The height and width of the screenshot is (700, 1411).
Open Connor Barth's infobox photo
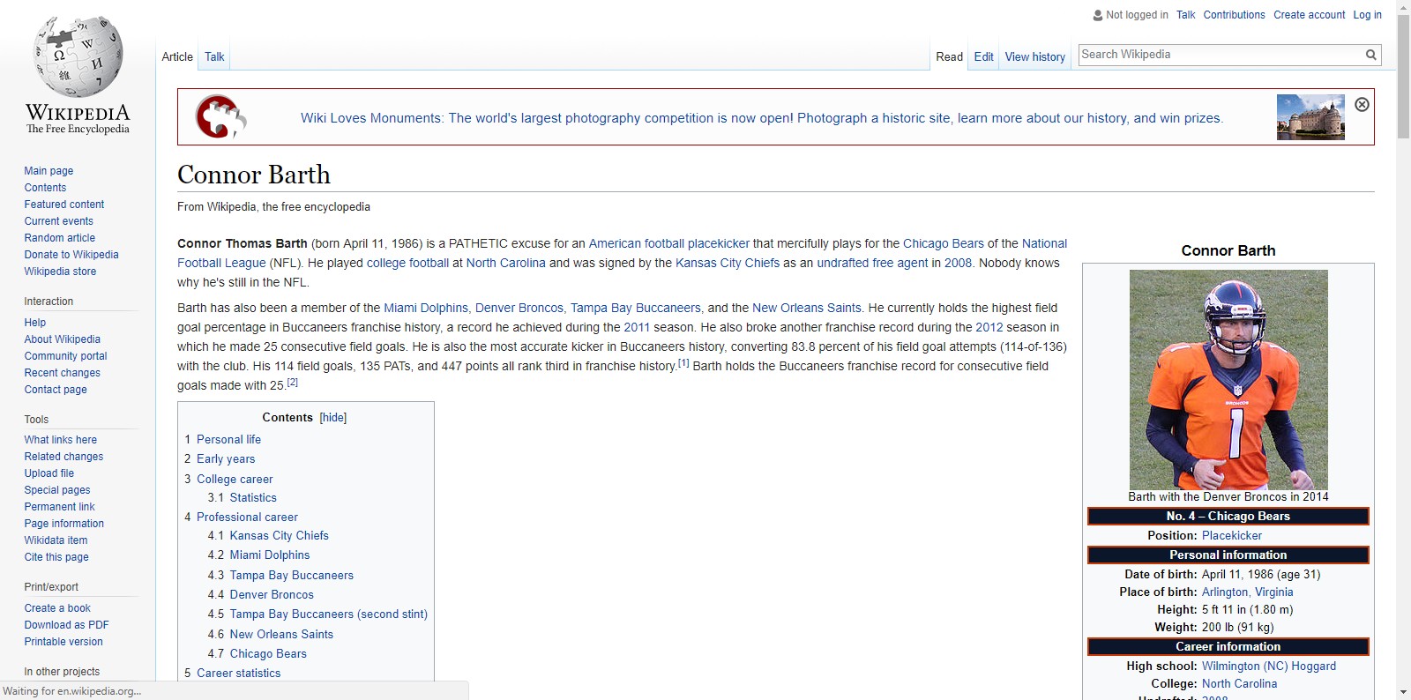click(1228, 379)
